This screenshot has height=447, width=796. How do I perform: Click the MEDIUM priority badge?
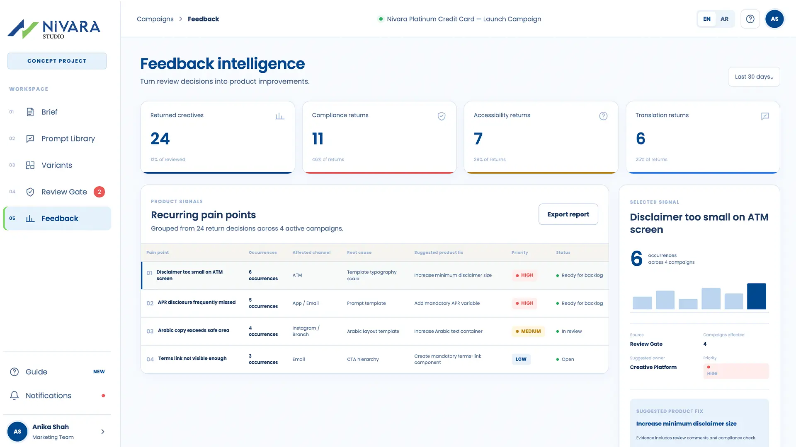pyautogui.click(x=528, y=331)
